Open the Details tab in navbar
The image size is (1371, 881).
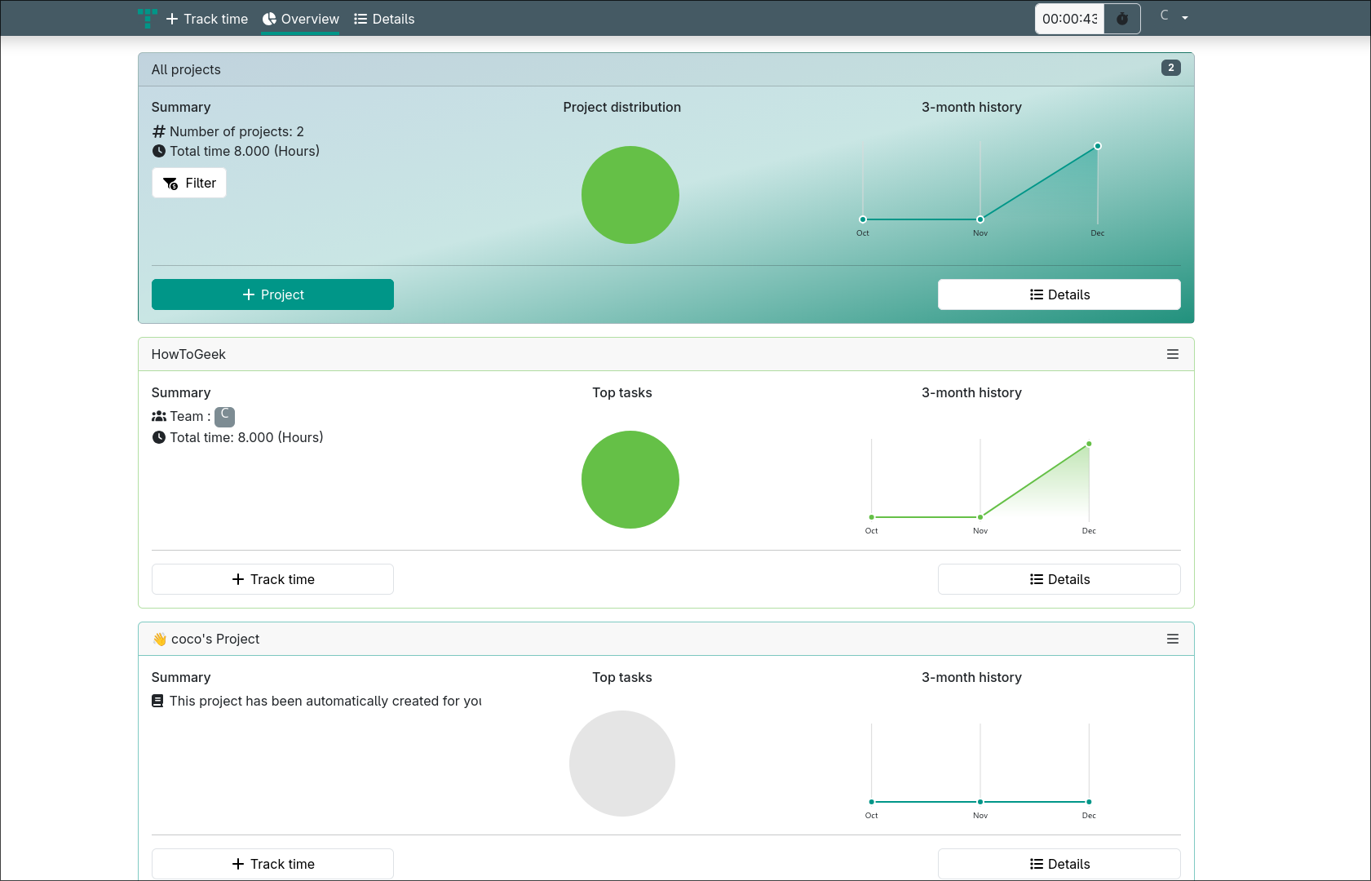click(x=384, y=19)
